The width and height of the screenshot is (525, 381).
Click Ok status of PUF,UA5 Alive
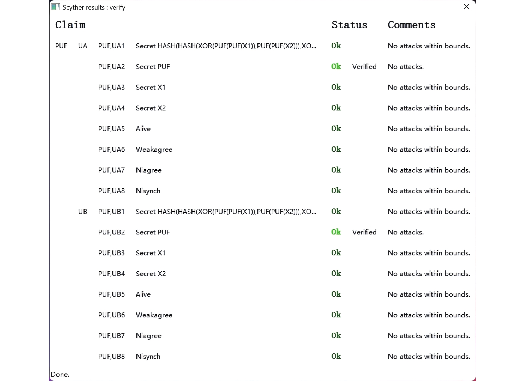tap(336, 129)
